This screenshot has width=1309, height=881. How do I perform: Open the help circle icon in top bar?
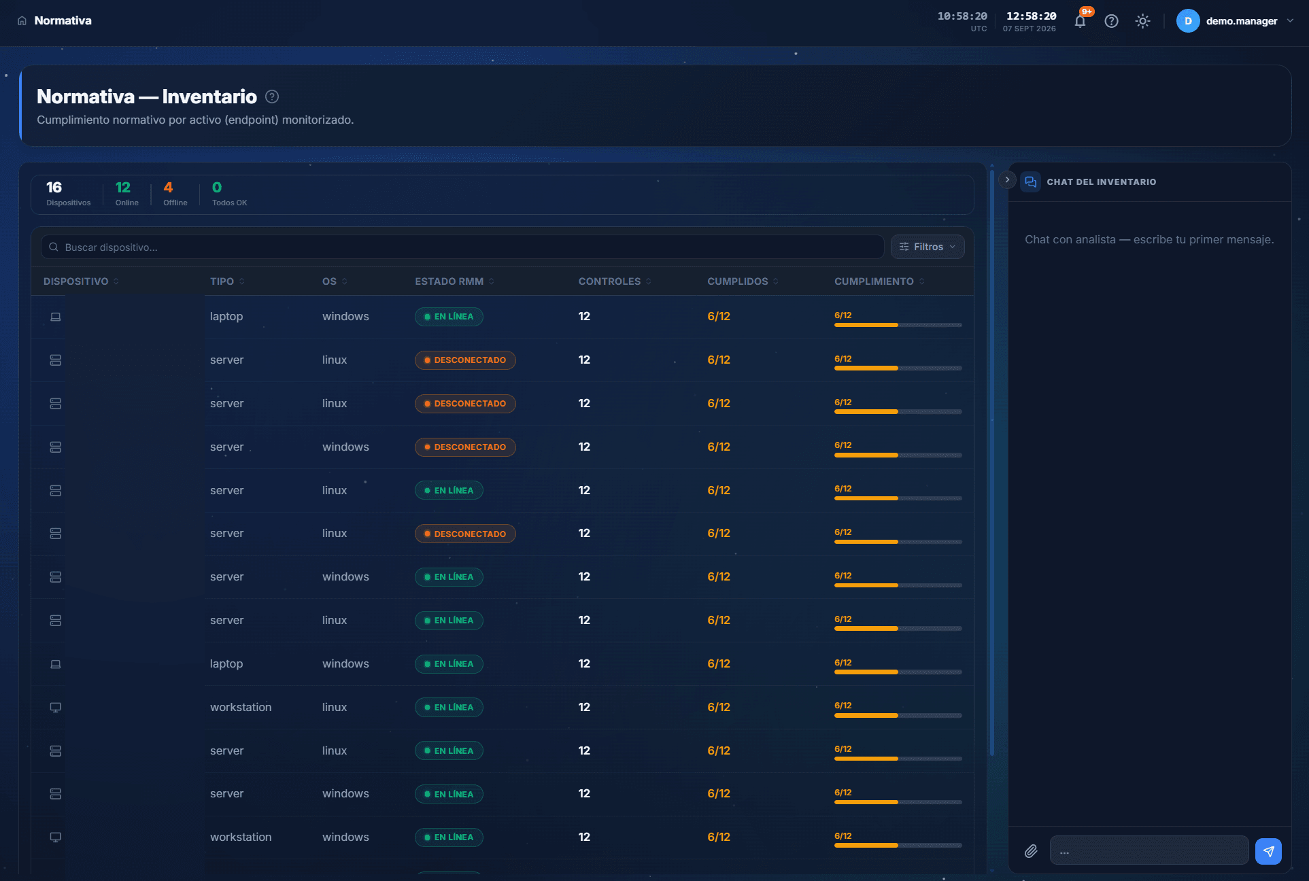point(1111,21)
